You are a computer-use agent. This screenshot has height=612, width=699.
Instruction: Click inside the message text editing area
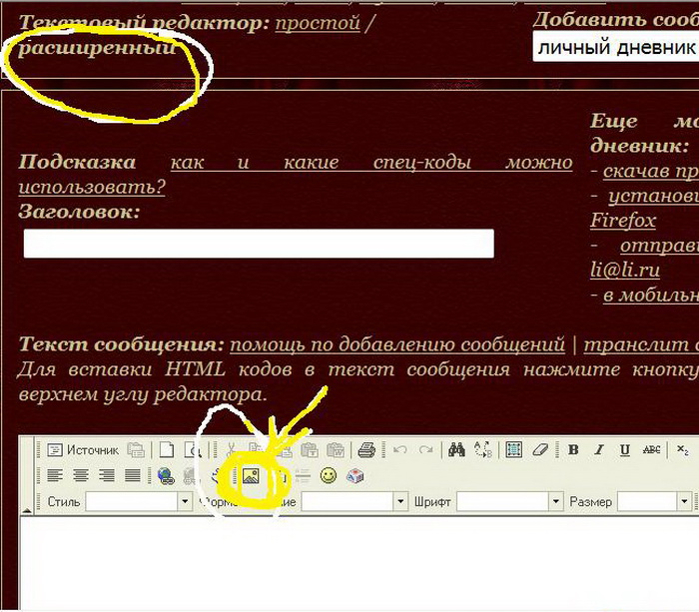pos(359,563)
